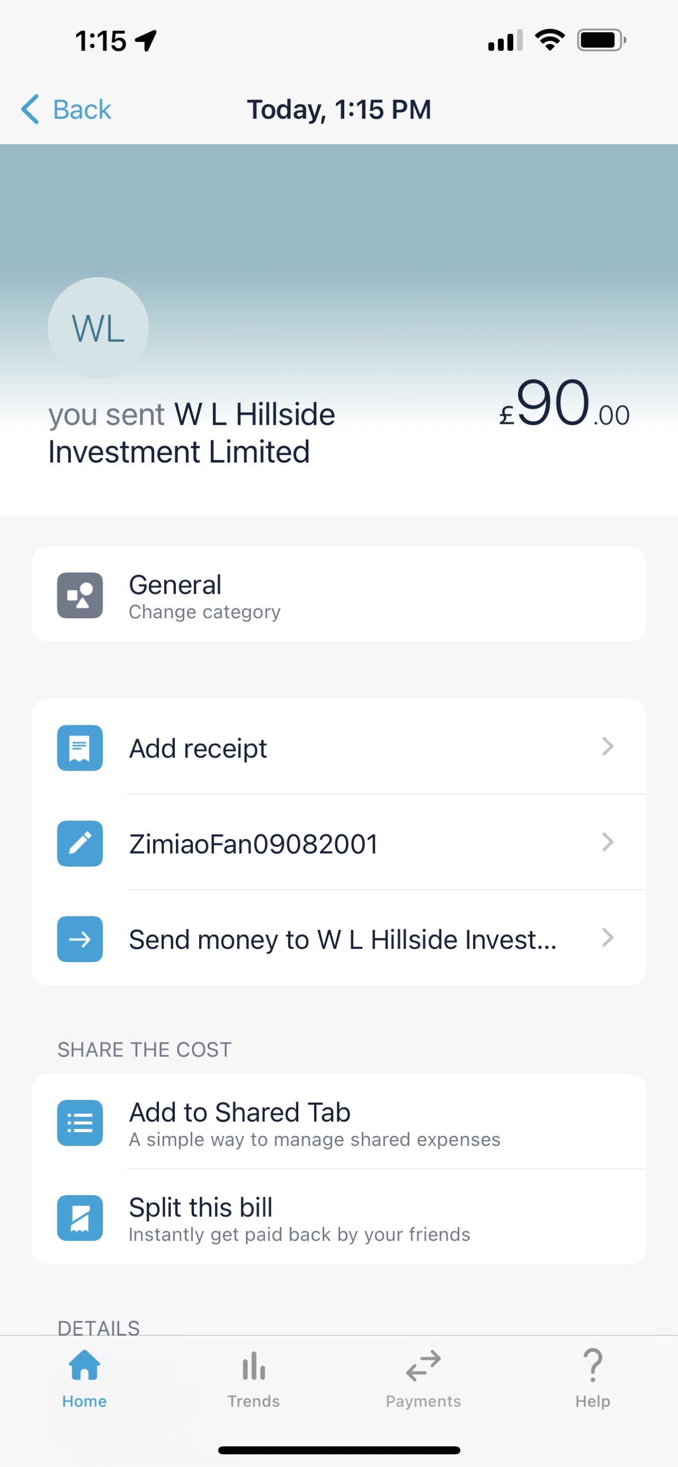Expand the Add receipt chevron
Image resolution: width=678 pixels, height=1467 pixels.
tap(608, 746)
